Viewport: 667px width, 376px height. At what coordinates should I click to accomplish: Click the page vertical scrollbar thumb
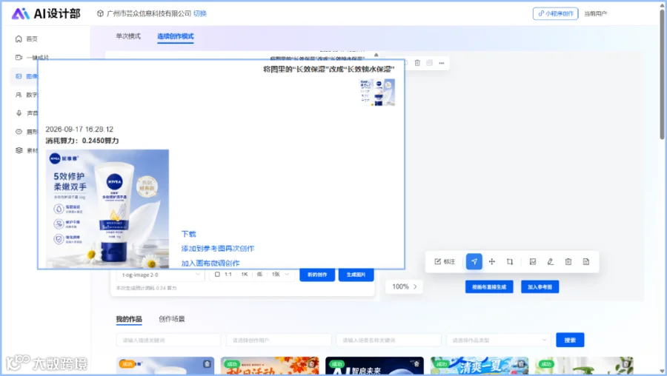coord(662,75)
